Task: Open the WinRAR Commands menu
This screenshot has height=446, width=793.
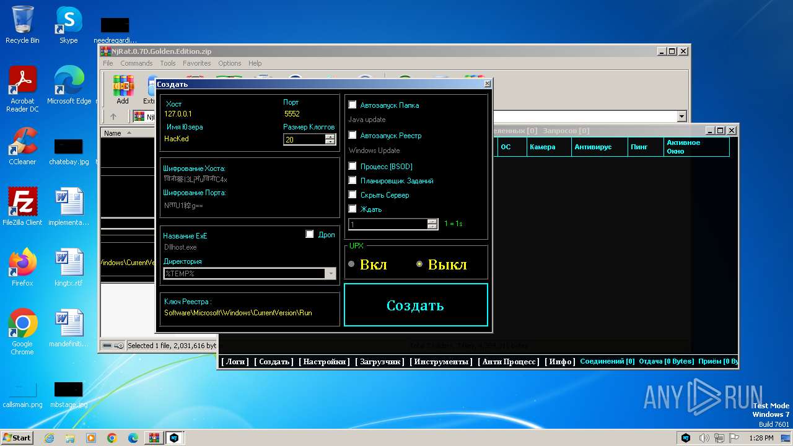Action: [136, 63]
